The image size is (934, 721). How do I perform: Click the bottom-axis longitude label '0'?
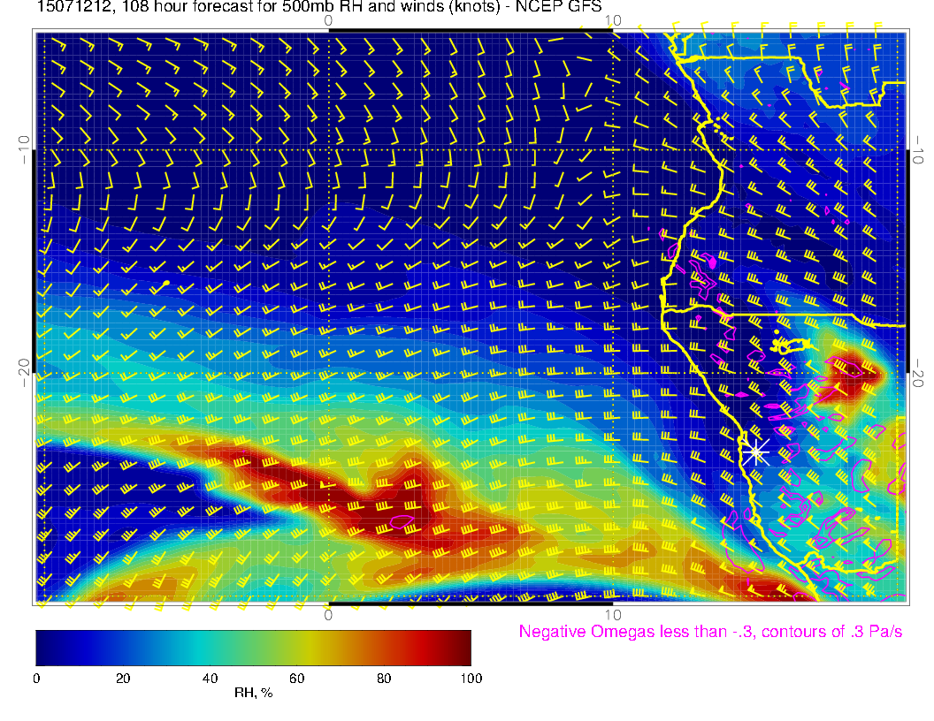pos(328,615)
